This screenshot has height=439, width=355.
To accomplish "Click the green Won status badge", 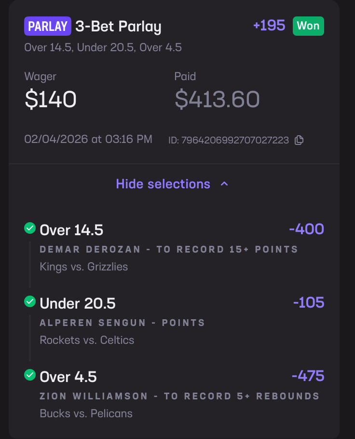I will [x=308, y=26].
